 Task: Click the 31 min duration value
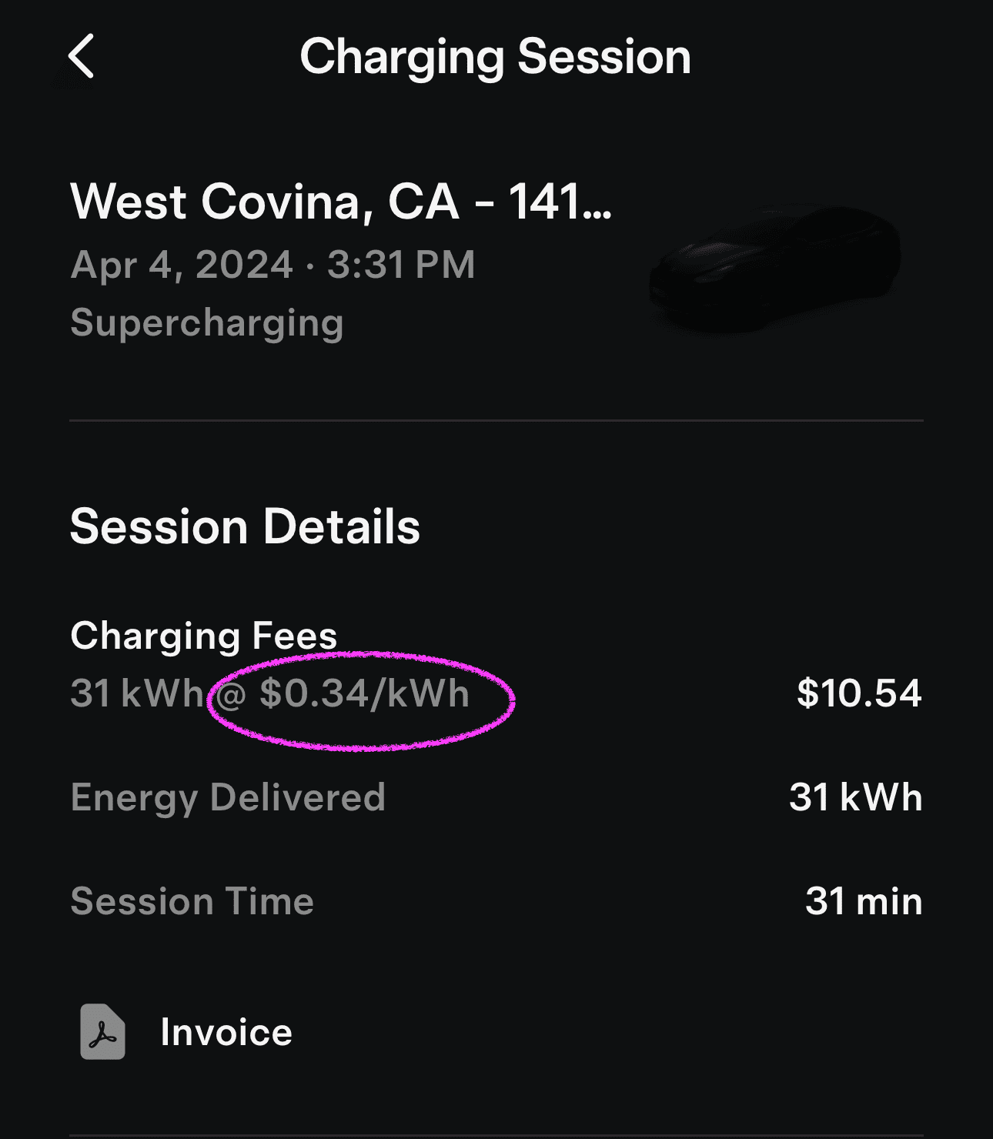point(863,901)
